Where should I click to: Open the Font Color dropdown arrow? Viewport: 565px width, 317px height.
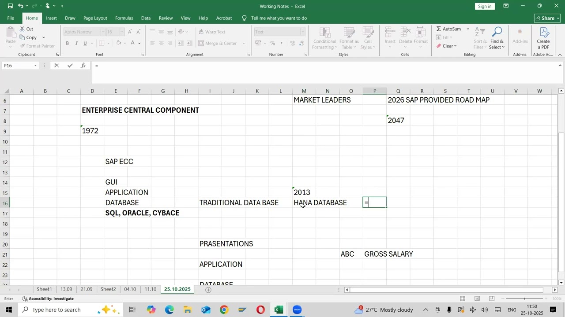point(139,43)
